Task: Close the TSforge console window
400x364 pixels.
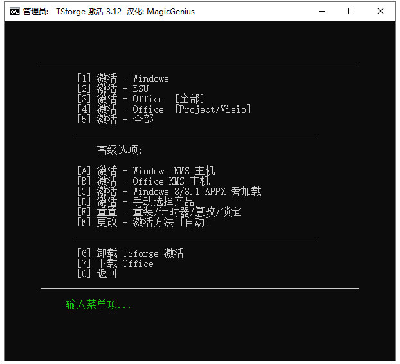Action: (x=381, y=11)
